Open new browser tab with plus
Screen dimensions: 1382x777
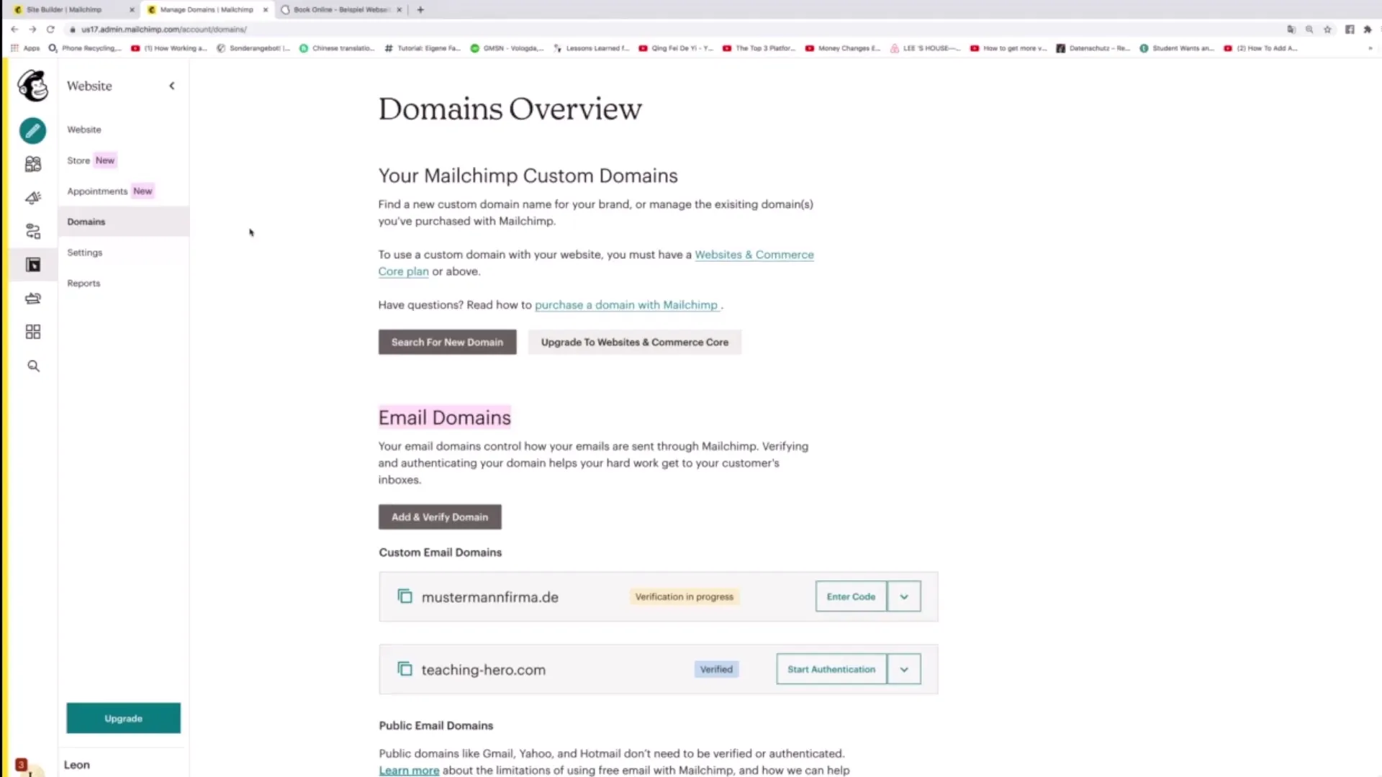click(x=420, y=9)
